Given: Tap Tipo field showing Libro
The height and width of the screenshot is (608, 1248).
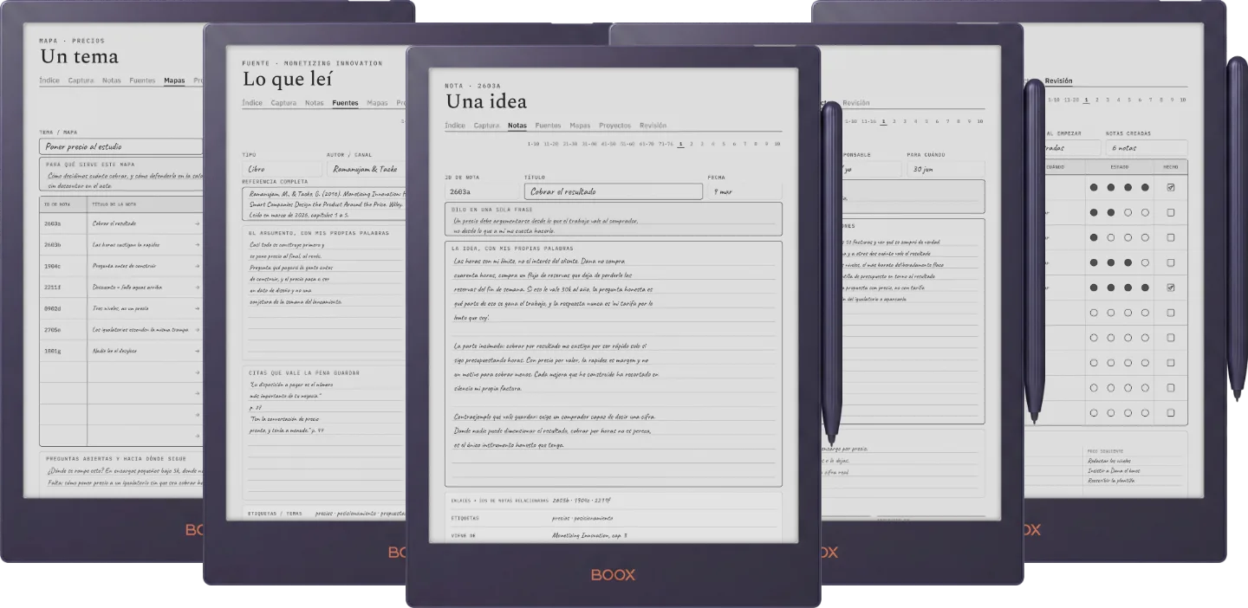Looking at the screenshot, I should click(282, 169).
